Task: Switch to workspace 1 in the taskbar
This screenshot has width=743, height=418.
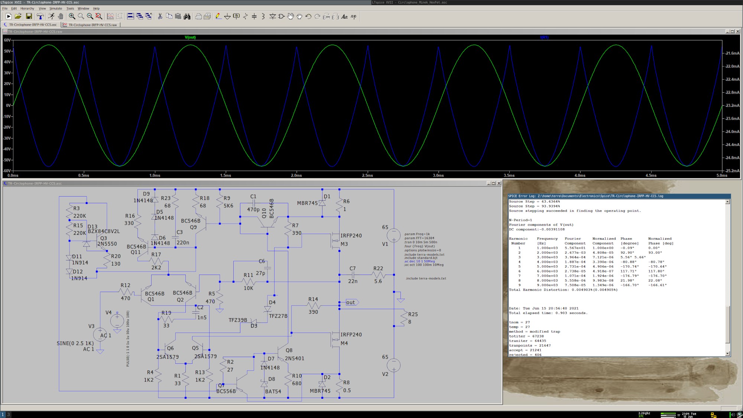Action: click(x=3, y=414)
